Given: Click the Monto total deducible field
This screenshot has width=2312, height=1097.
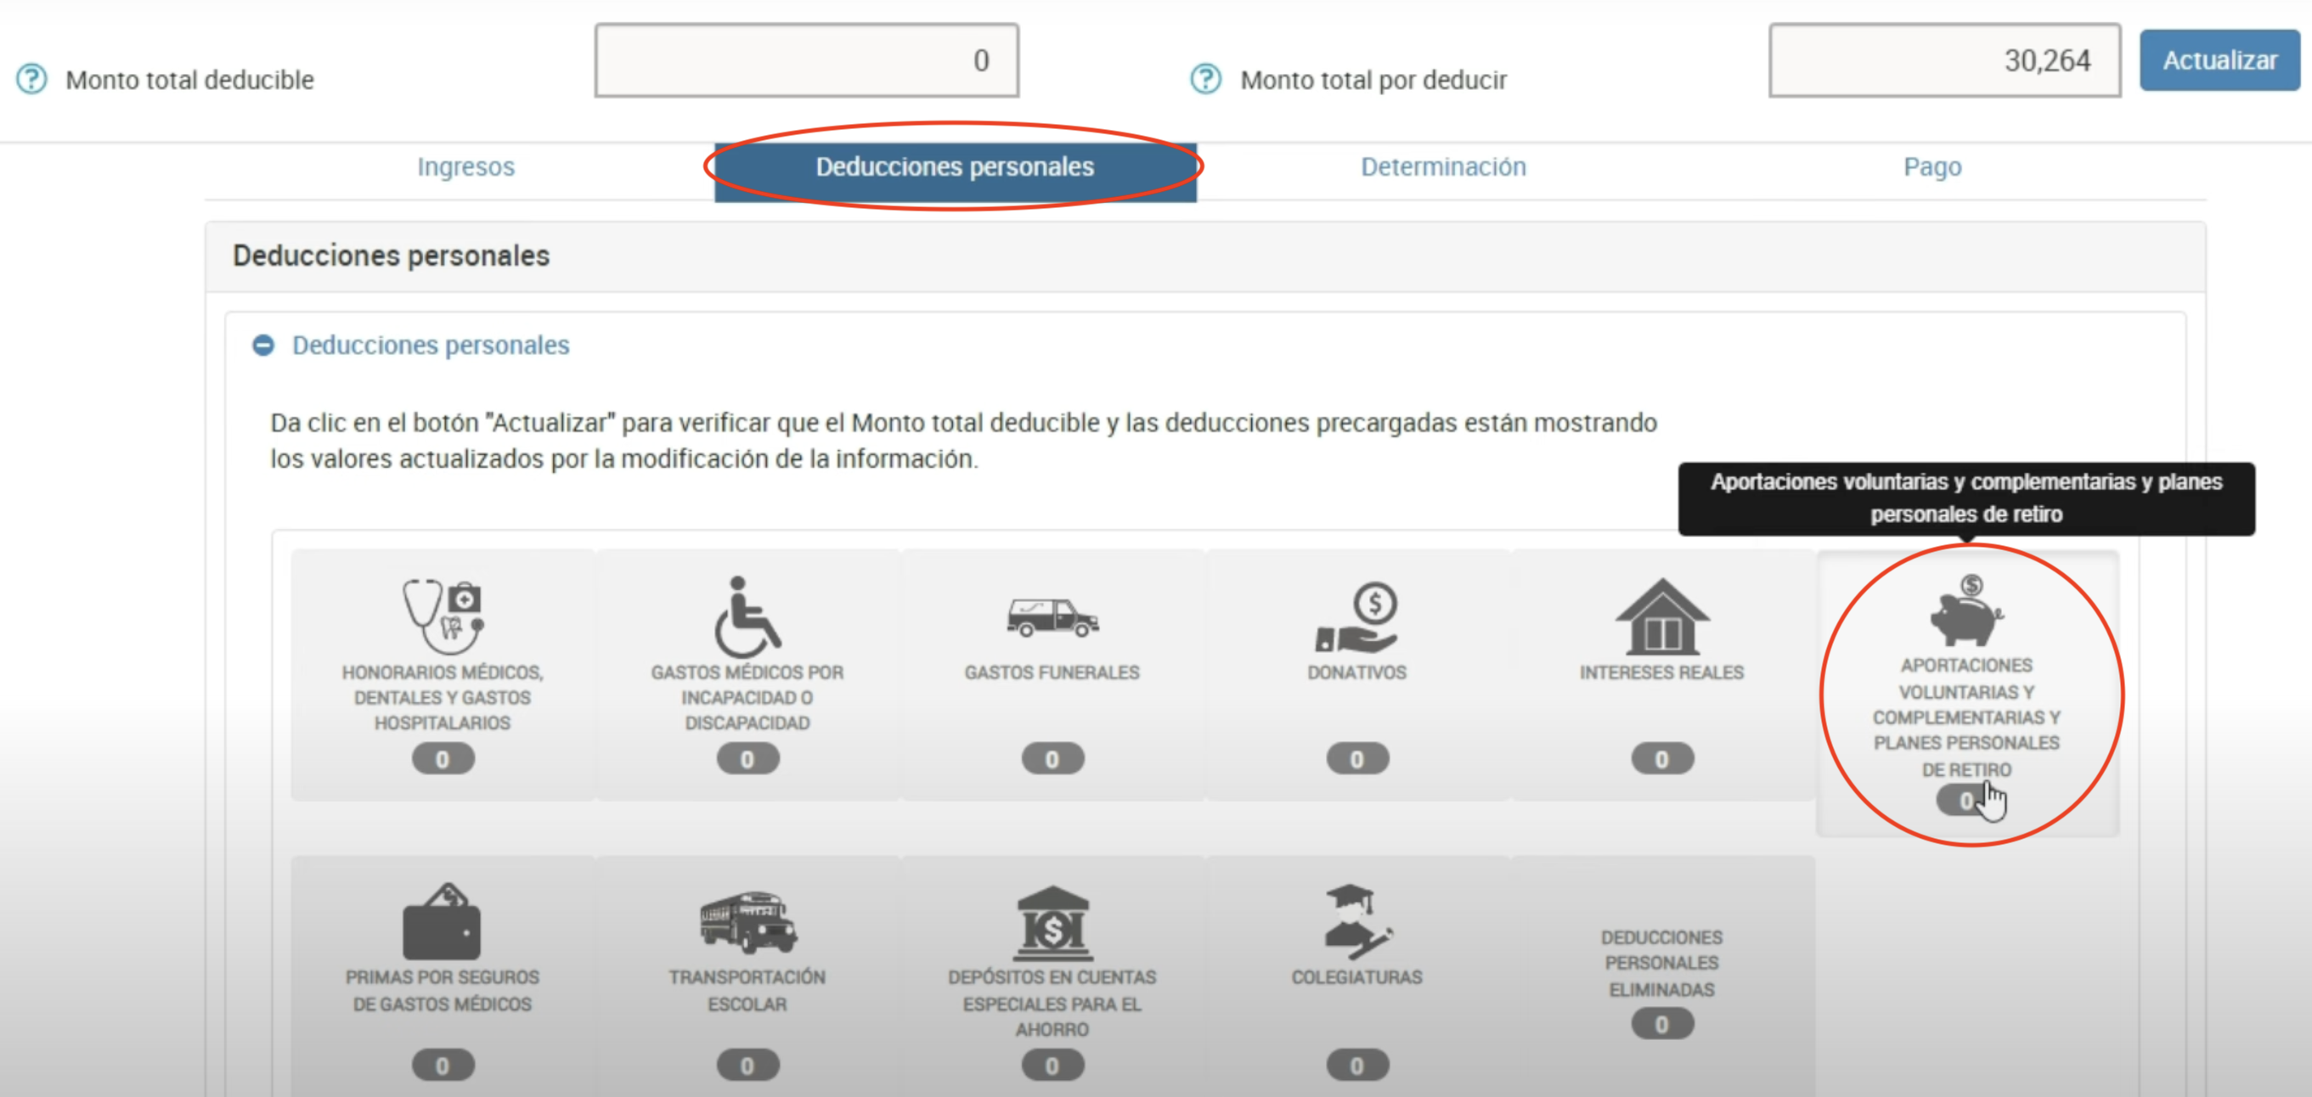Looking at the screenshot, I should tap(806, 61).
